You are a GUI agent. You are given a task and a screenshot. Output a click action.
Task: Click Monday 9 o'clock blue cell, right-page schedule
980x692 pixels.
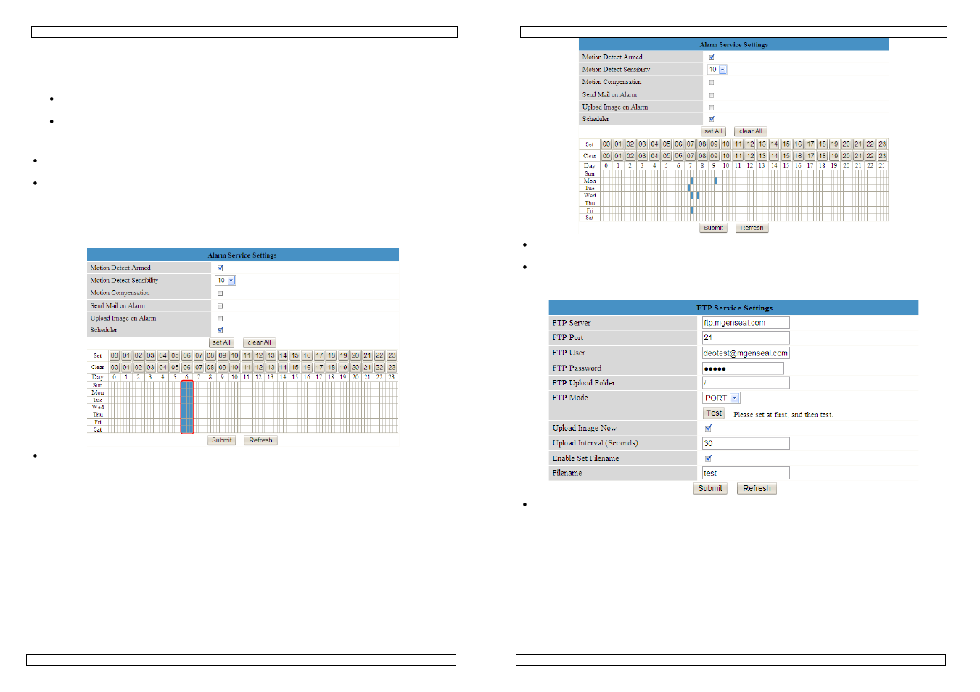pyautogui.click(x=715, y=181)
